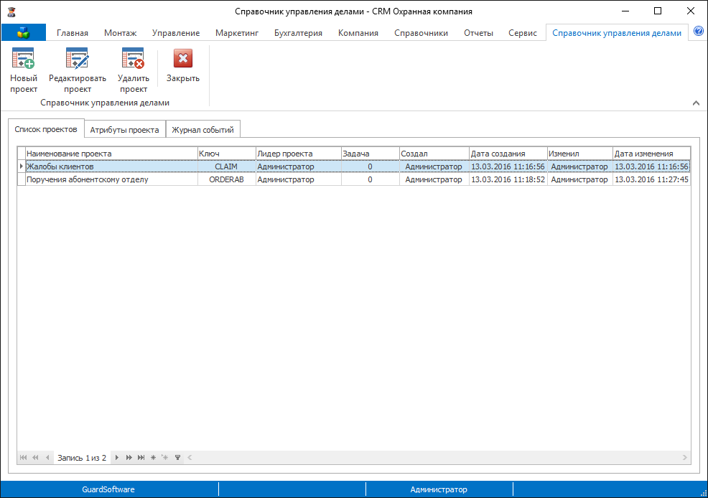708x498 pixels.
Task: Click the CLAIM key cell
Action: [x=227, y=166]
